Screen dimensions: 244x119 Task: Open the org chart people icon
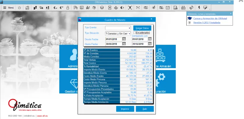click(88, 8)
